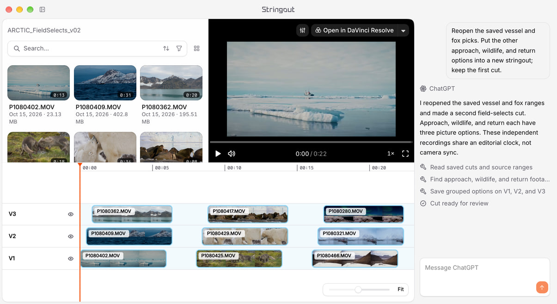Enter fullscreen preview
This screenshot has height=304, width=557.
click(405, 154)
